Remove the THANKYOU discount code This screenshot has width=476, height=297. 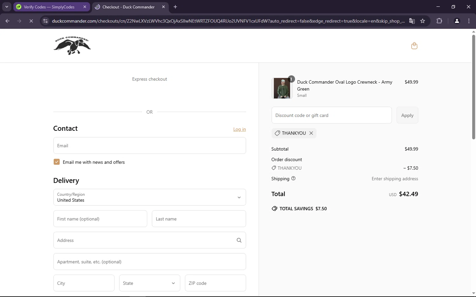pyautogui.click(x=311, y=133)
